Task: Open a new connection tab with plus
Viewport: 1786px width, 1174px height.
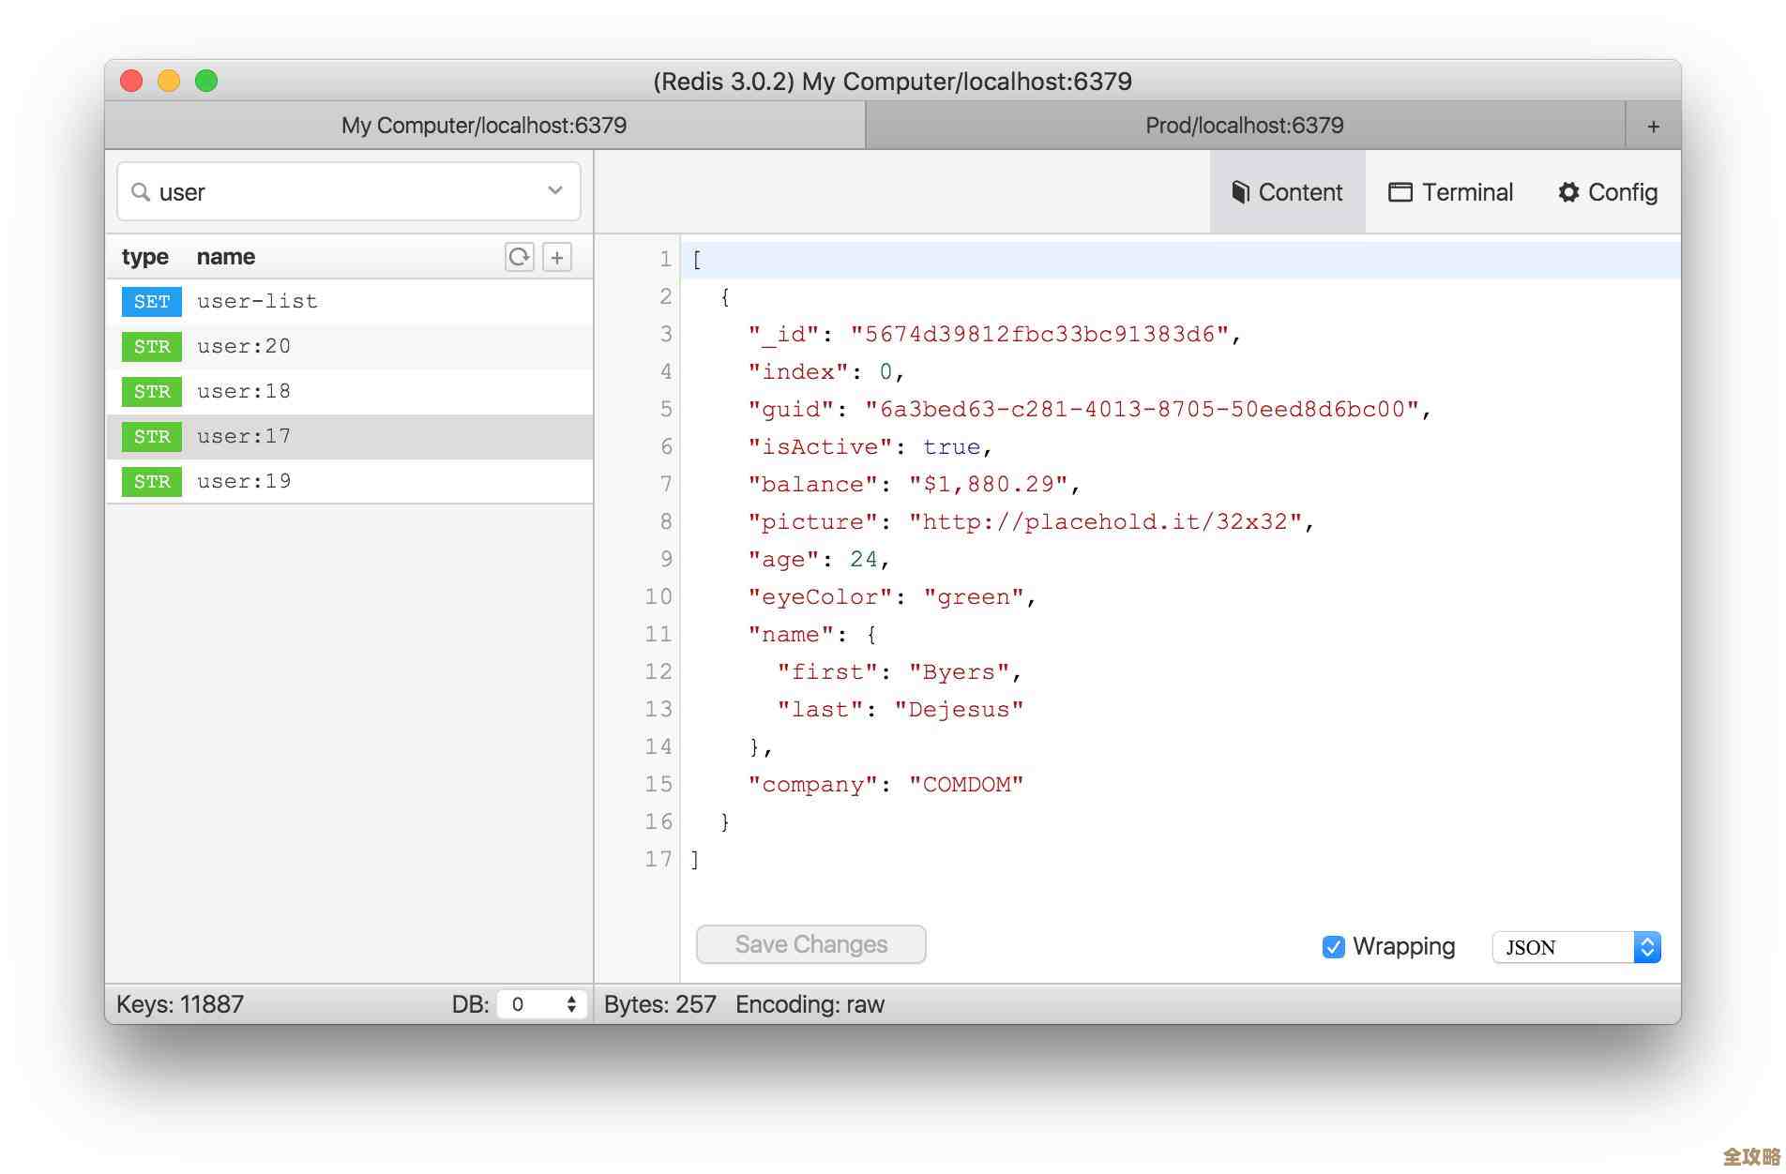Action: 1653,126
